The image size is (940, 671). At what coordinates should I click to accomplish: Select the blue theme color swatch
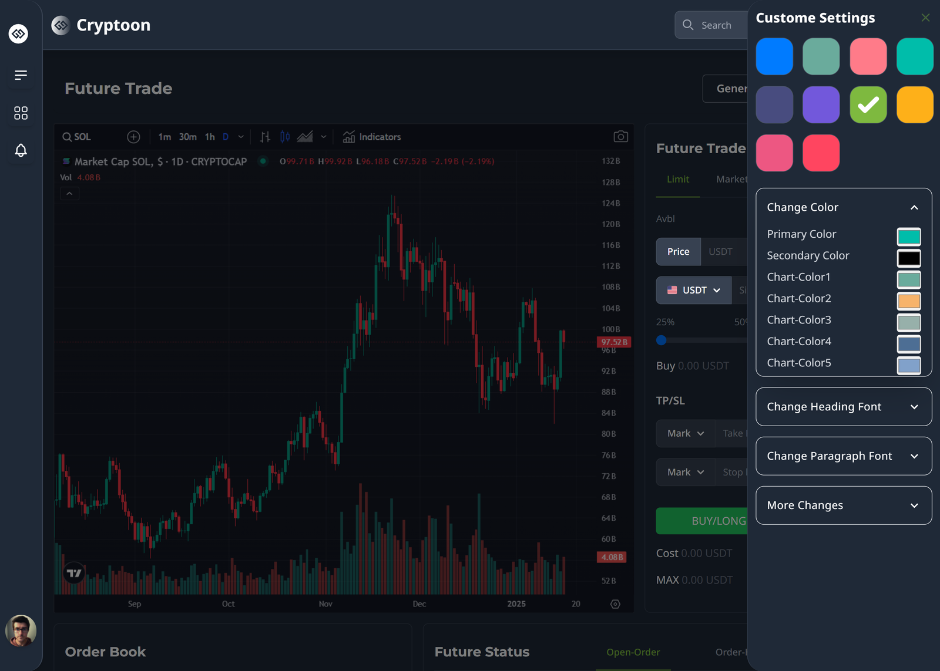tap(774, 57)
